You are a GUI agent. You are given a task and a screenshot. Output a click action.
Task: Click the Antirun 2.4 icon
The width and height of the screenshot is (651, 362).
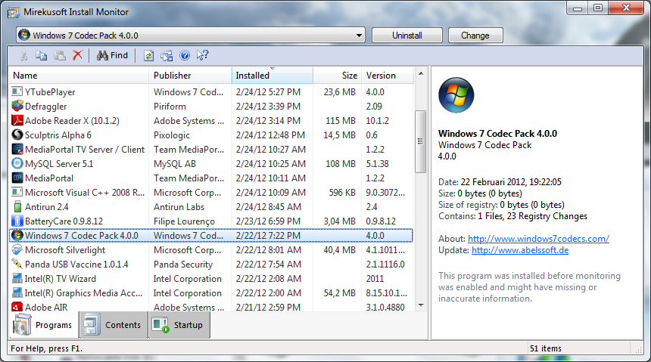pyautogui.click(x=17, y=206)
